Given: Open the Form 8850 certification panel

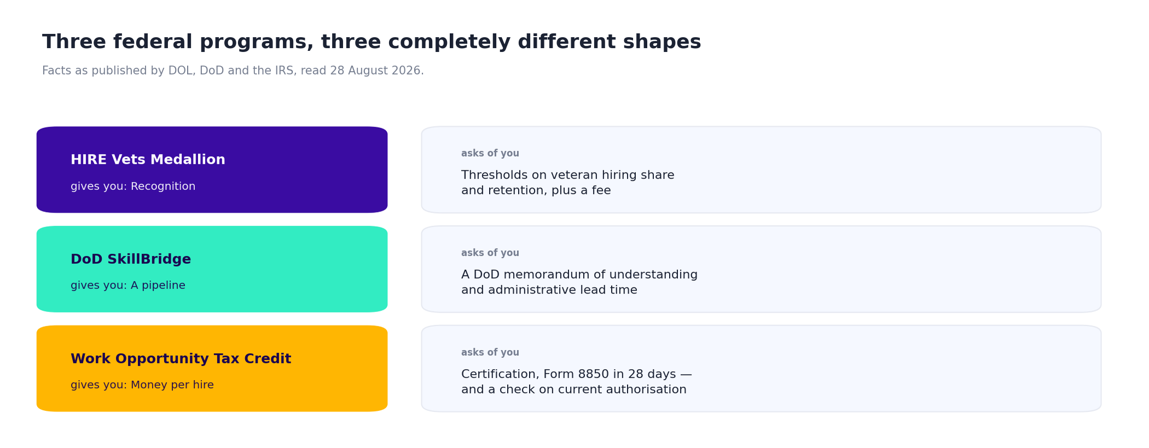Looking at the screenshot, I should click(761, 369).
